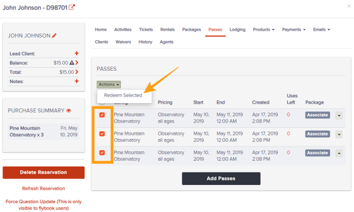
Task: Click Associate button in first pass row
Action: pos(317,115)
